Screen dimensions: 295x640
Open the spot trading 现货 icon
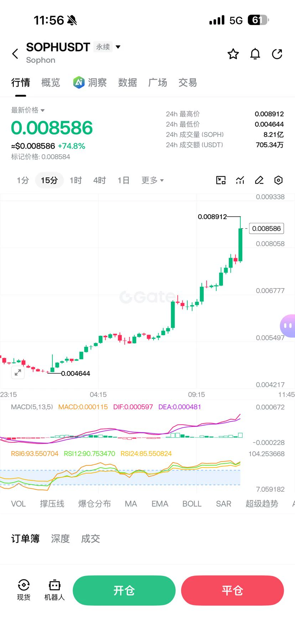coord(24,590)
